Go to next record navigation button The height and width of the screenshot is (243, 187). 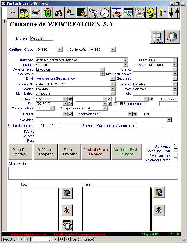pyautogui.click(x=55, y=239)
